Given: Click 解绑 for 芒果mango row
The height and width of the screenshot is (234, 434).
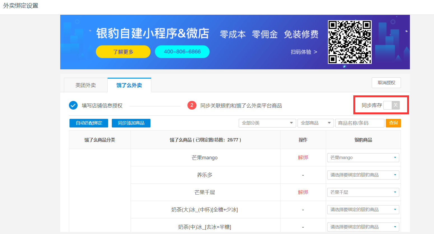Looking at the screenshot, I should point(303,158).
